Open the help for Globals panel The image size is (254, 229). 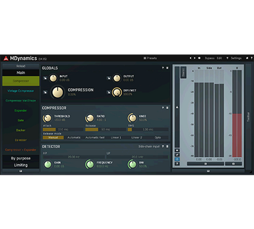[163, 68]
